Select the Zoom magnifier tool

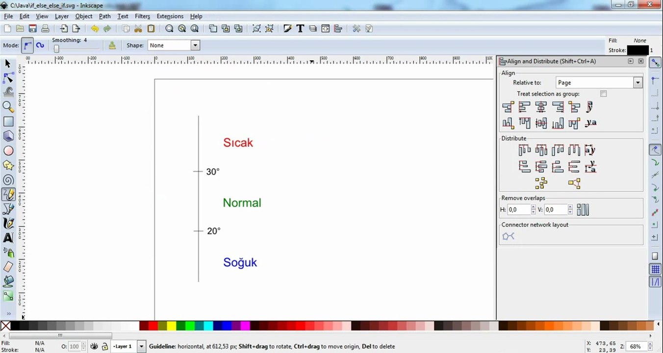(x=8, y=107)
